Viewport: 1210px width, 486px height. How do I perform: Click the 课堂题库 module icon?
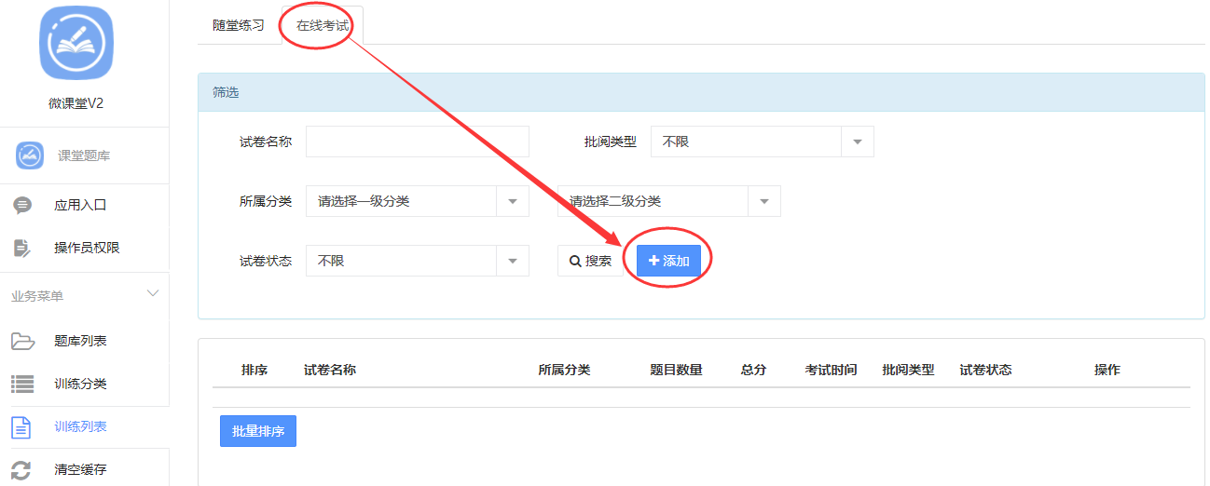(30, 155)
